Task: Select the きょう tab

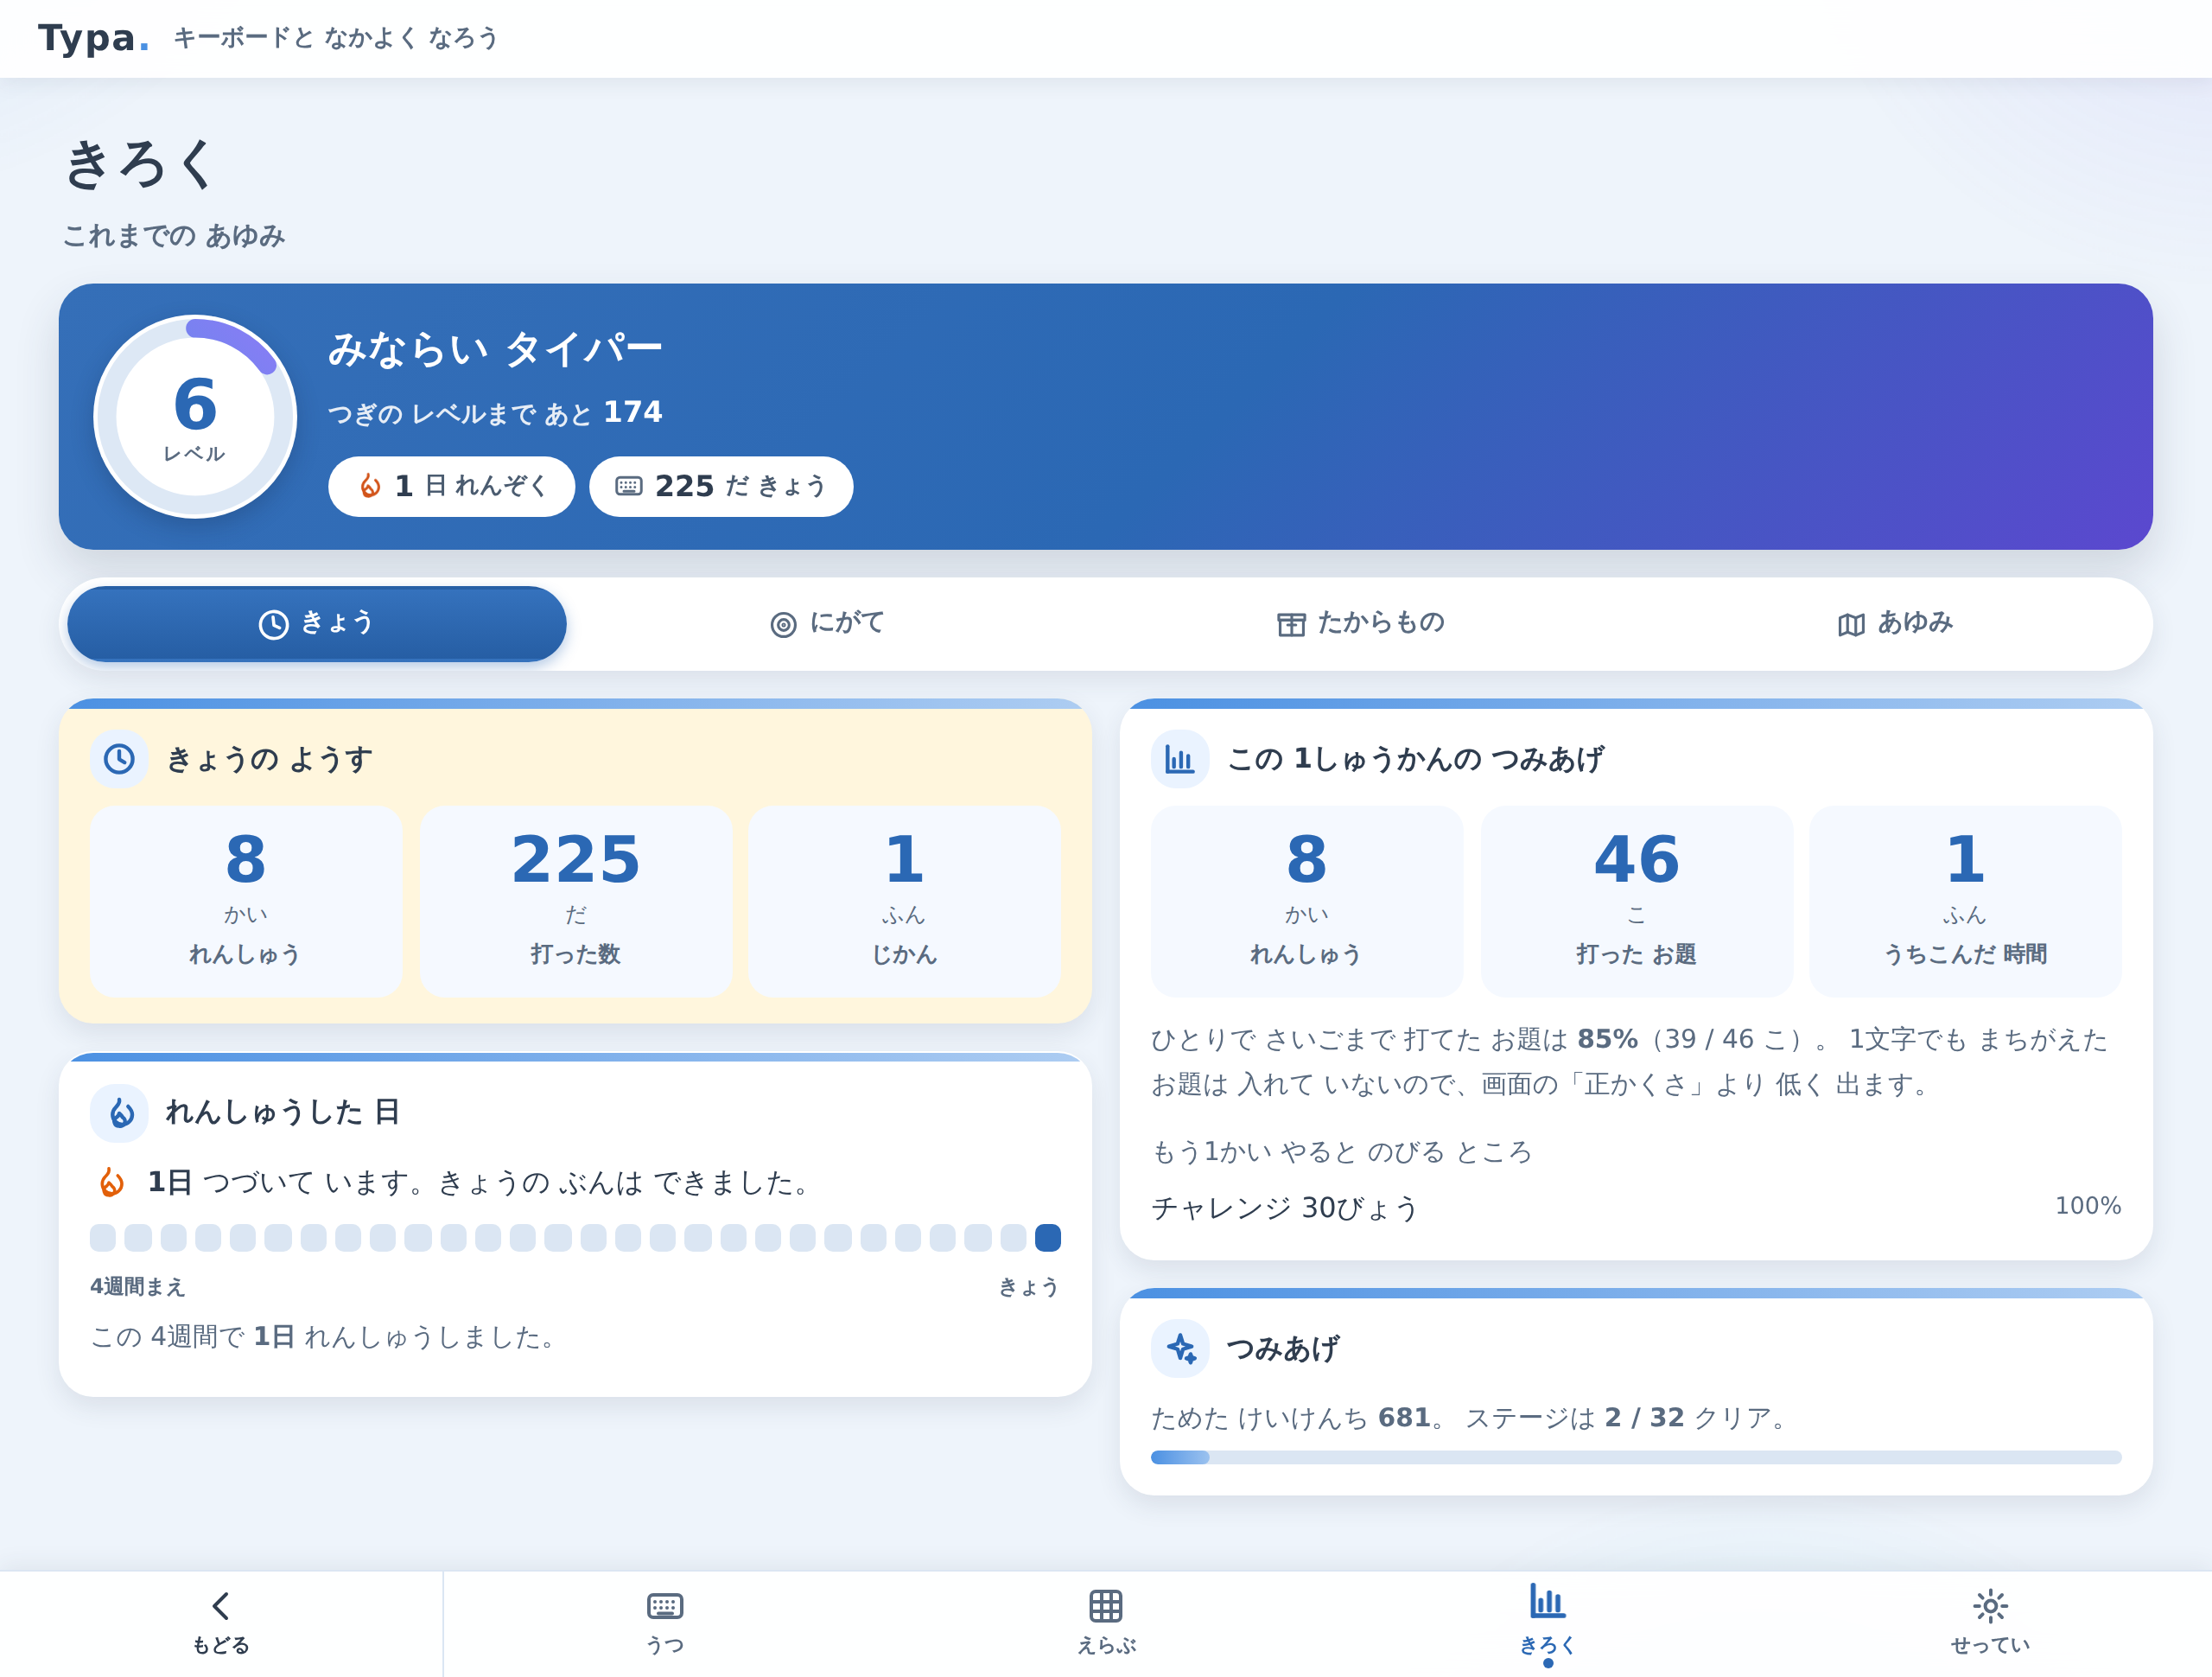Action: pos(317,623)
